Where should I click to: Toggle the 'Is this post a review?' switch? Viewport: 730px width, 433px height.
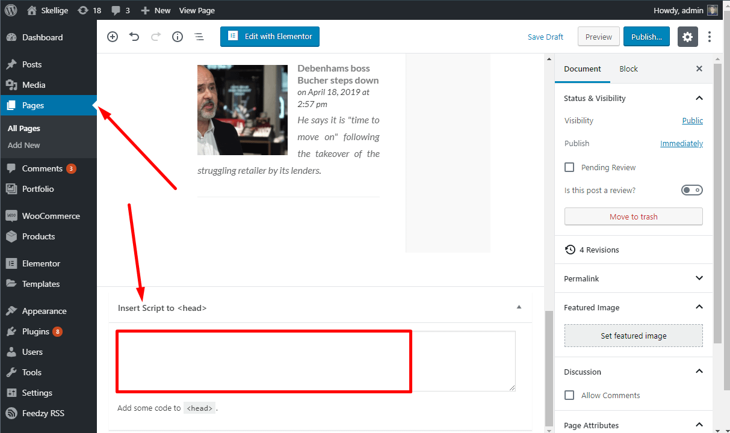(691, 190)
